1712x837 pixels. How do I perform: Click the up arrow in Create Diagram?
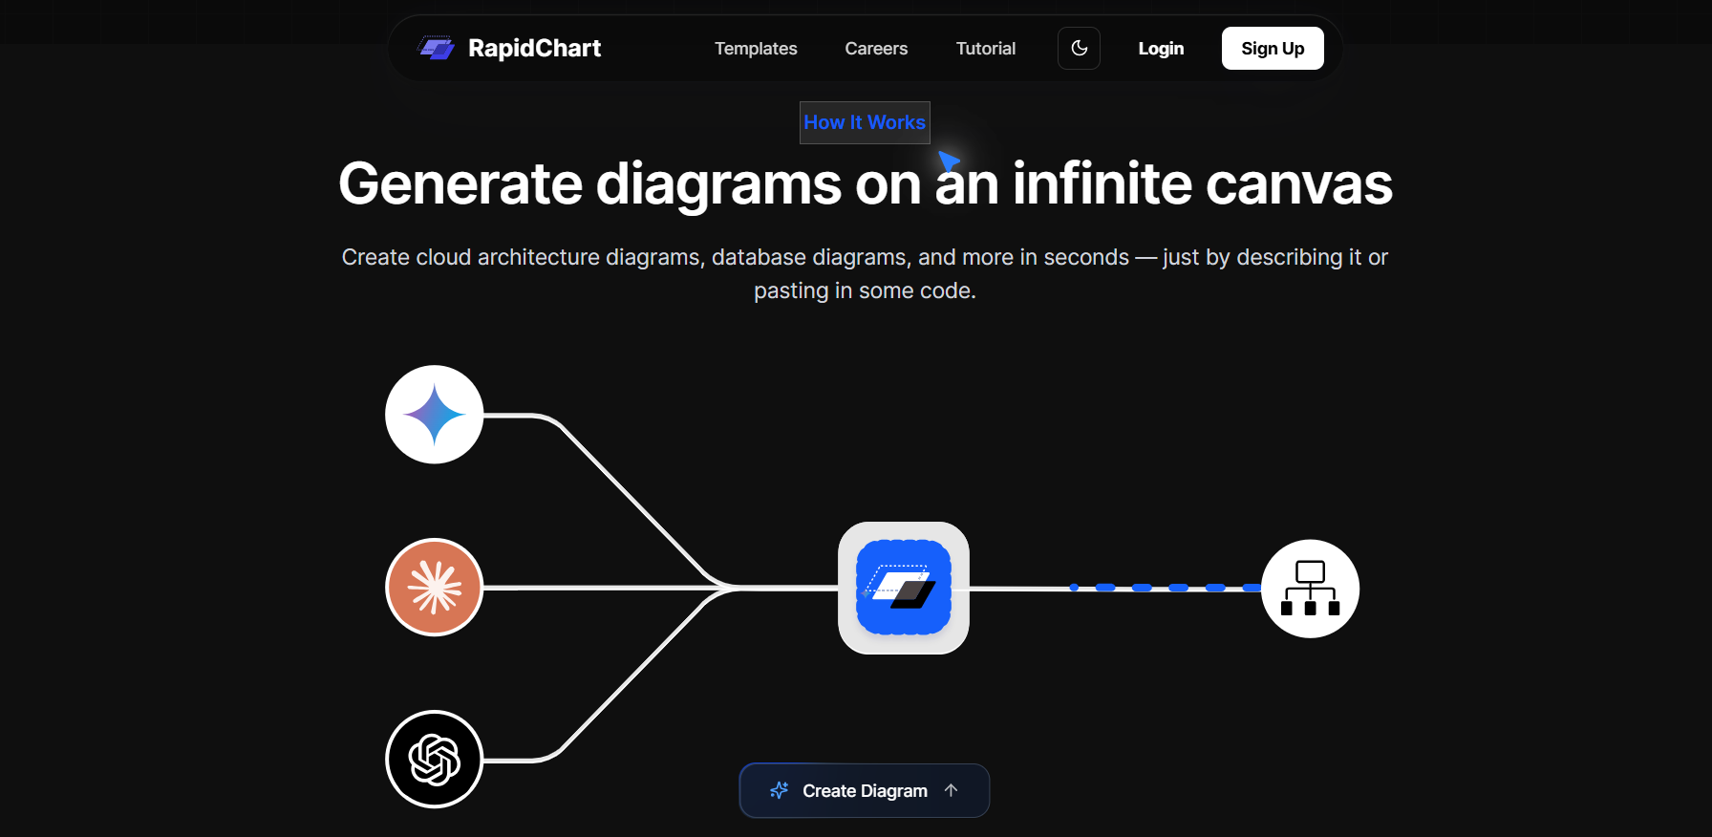point(951,790)
